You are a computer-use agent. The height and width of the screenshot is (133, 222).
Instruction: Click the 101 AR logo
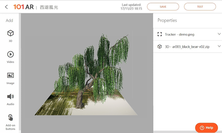[x=23, y=7]
